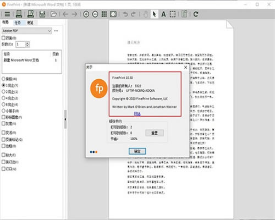Open printer options ellipsis button
The height and width of the screenshot is (220, 275).
[56, 31]
